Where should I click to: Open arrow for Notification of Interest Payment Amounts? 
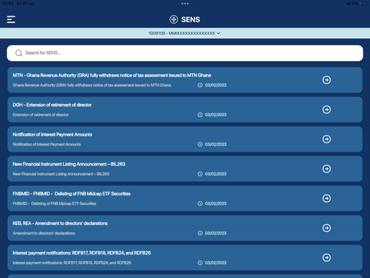326,139
